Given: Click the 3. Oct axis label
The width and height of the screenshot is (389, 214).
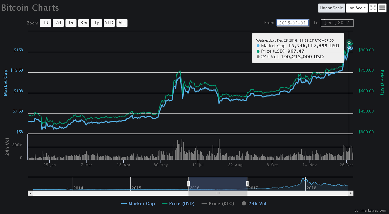Looking at the screenshot, I should pyautogui.click(x=272, y=165).
